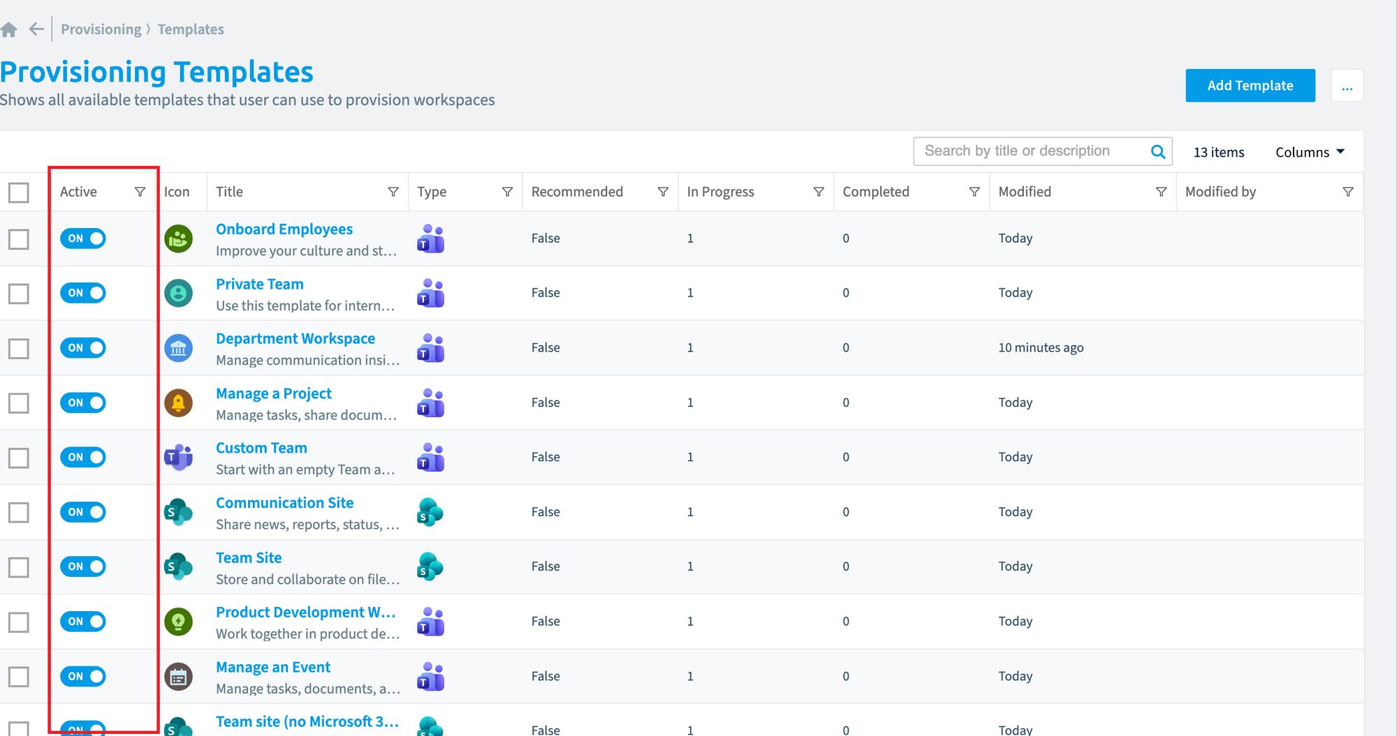Image resolution: width=1397 pixels, height=736 pixels.
Task: Click the 13 items count label
Action: point(1219,152)
